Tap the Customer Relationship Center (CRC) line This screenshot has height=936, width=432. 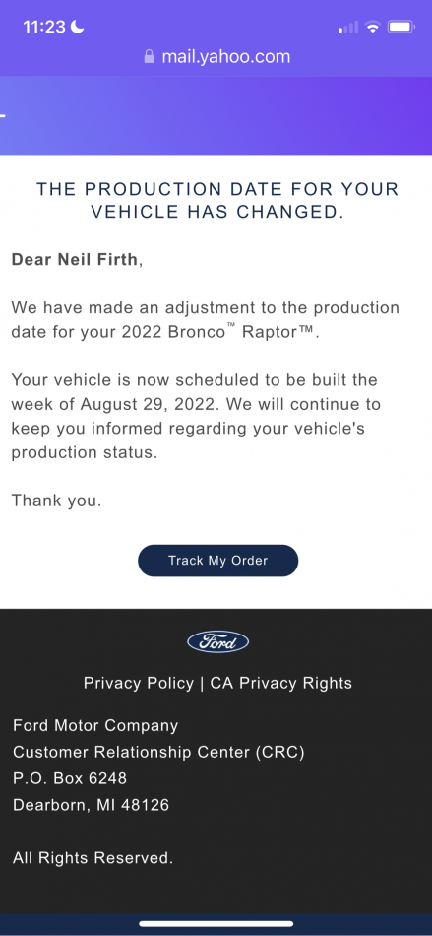coord(158,752)
